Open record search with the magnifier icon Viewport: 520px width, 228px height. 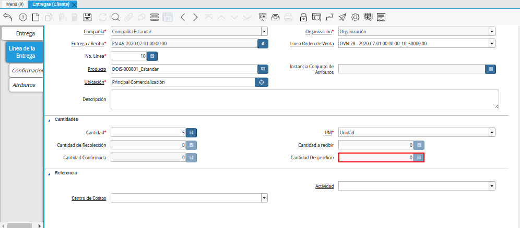click(x=115, y=17)
